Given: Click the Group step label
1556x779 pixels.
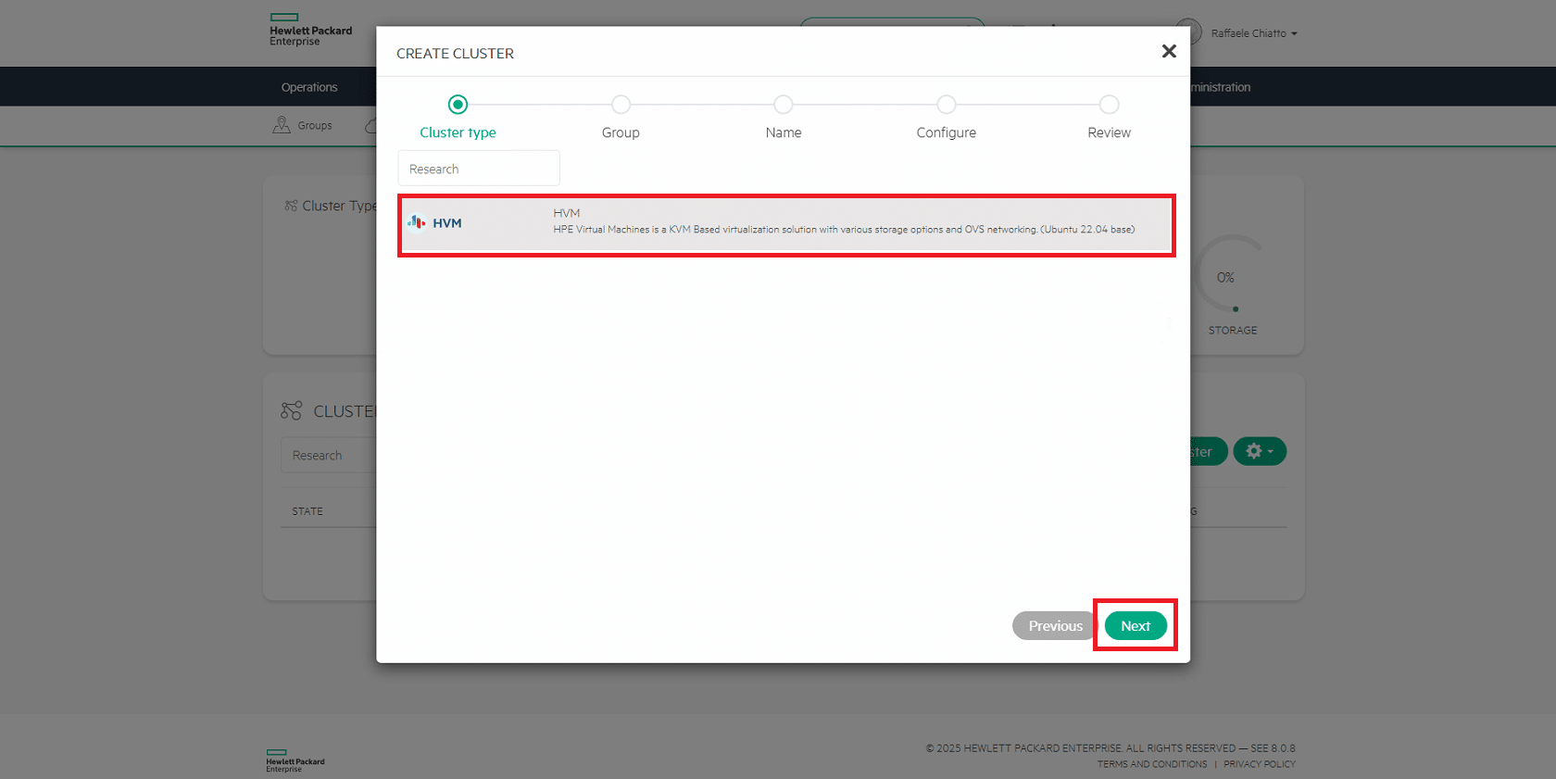Looking at the screenshot, I should pyautogui.click(x=621, y=132).
